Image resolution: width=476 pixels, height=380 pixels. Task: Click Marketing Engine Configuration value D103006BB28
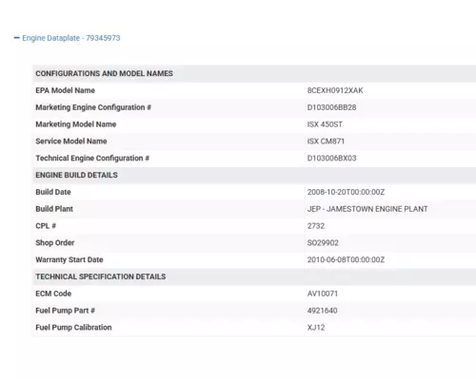click(331, 107)
